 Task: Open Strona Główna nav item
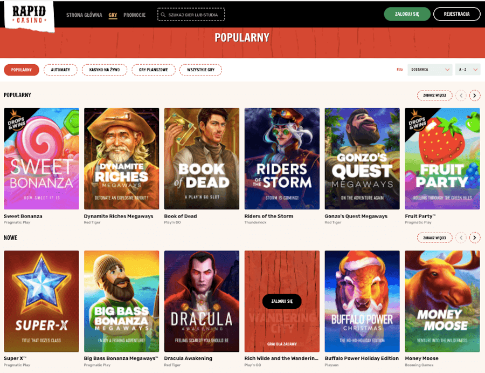(84, 15)
